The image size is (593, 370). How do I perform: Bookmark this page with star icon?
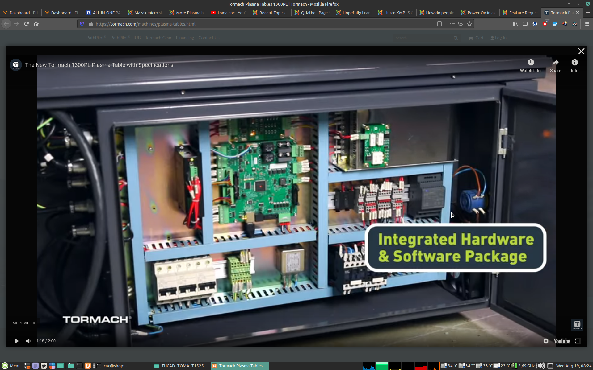(x=469, y=24)
